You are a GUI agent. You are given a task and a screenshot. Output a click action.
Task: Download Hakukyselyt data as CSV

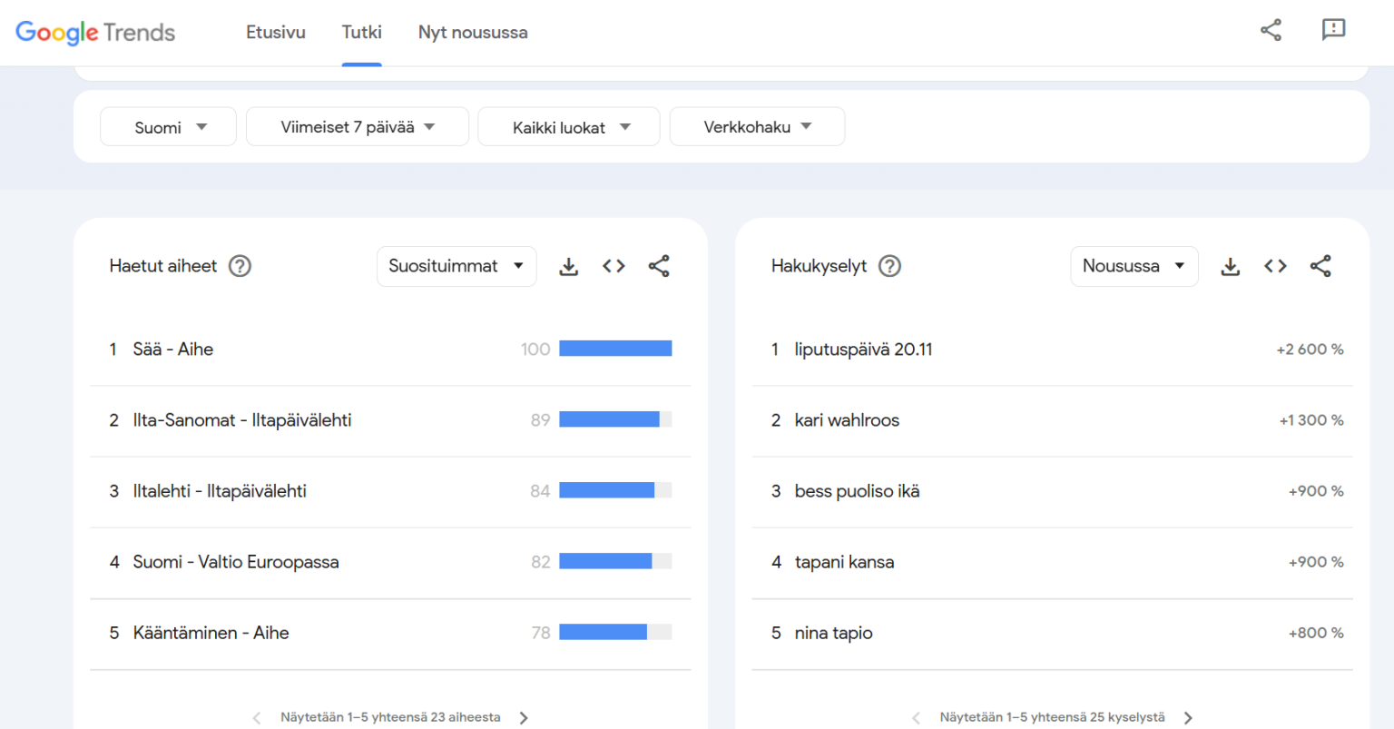click(x=1231, y=266)
